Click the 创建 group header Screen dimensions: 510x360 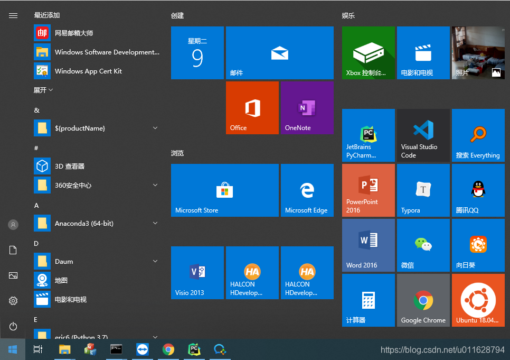(177, 16)
